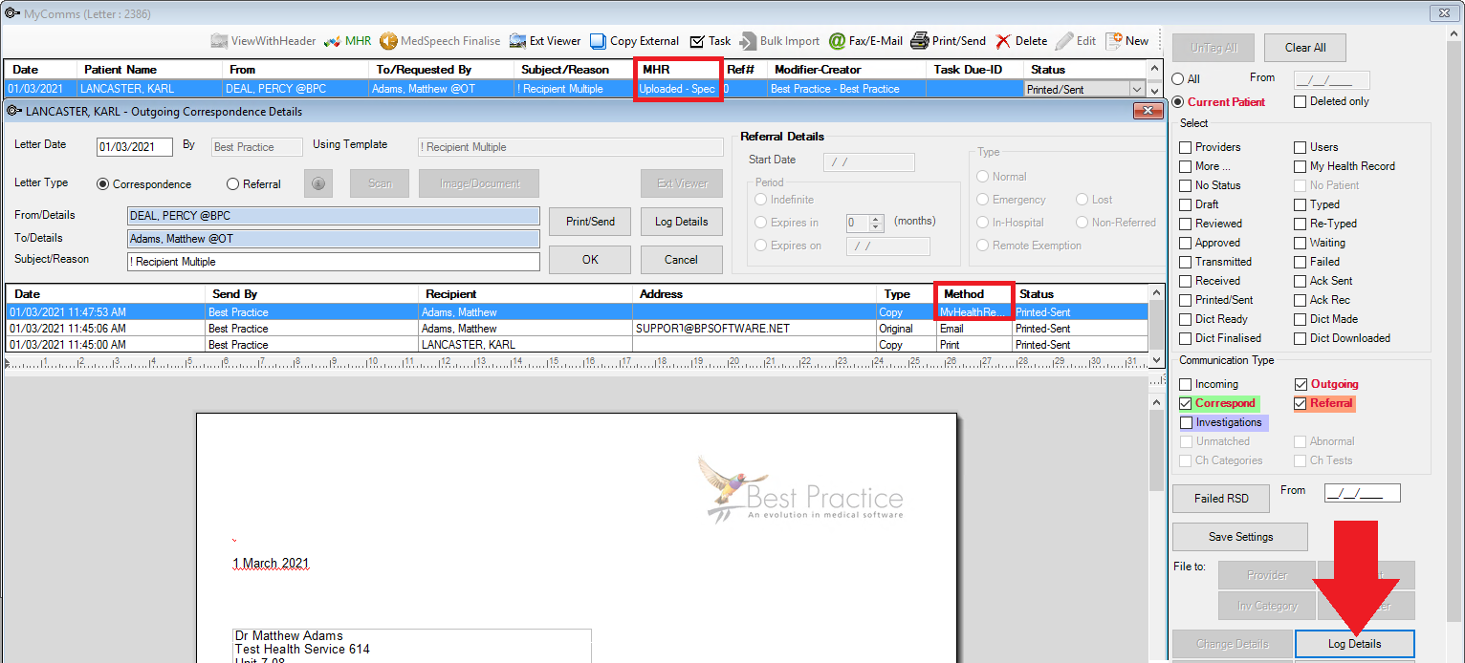
Task: Click the Clear All button
Action: pos(1305,48)
